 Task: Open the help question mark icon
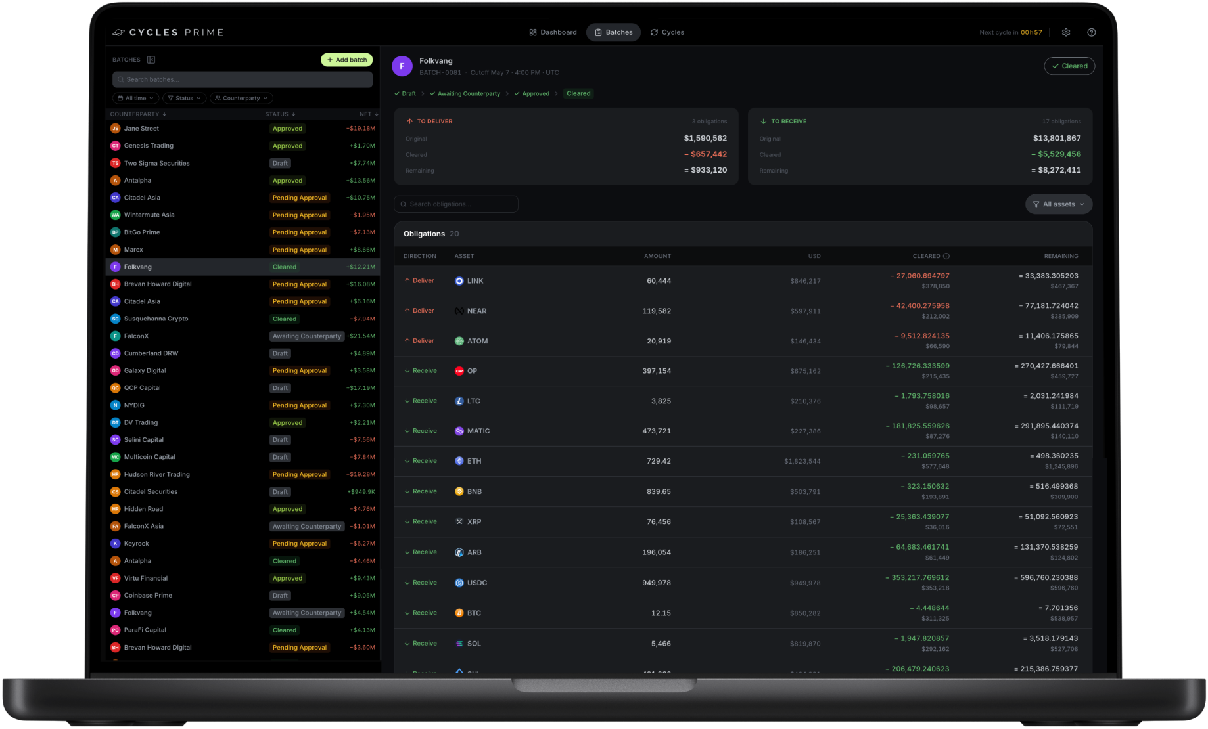(1091, 32)
